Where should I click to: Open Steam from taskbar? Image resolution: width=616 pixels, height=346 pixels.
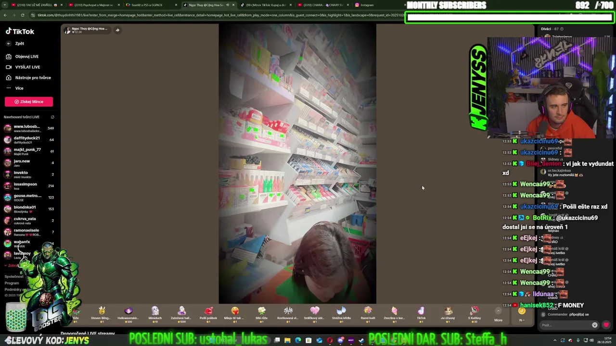pyautogui.click(x=361, y=340)
